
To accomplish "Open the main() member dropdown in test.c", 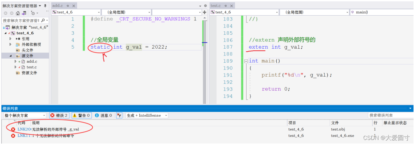I will tap(382, 12).
